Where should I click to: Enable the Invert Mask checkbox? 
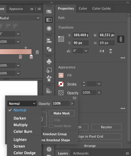(51, 126)
